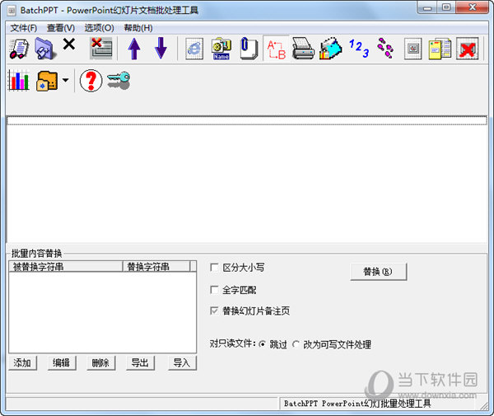Click the yellow document copy icon
494x416 pixels.
440,49
